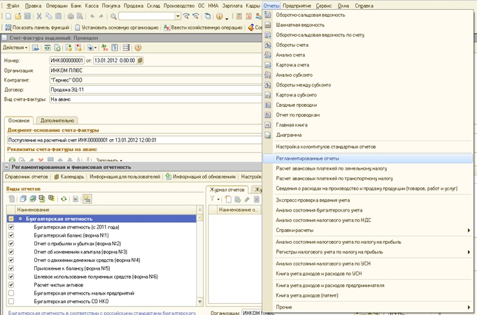Viewport: 477px width, 315px height.
Task: Select Шахматная ведомость from Отчеты menu
Action: coord(300,25)
